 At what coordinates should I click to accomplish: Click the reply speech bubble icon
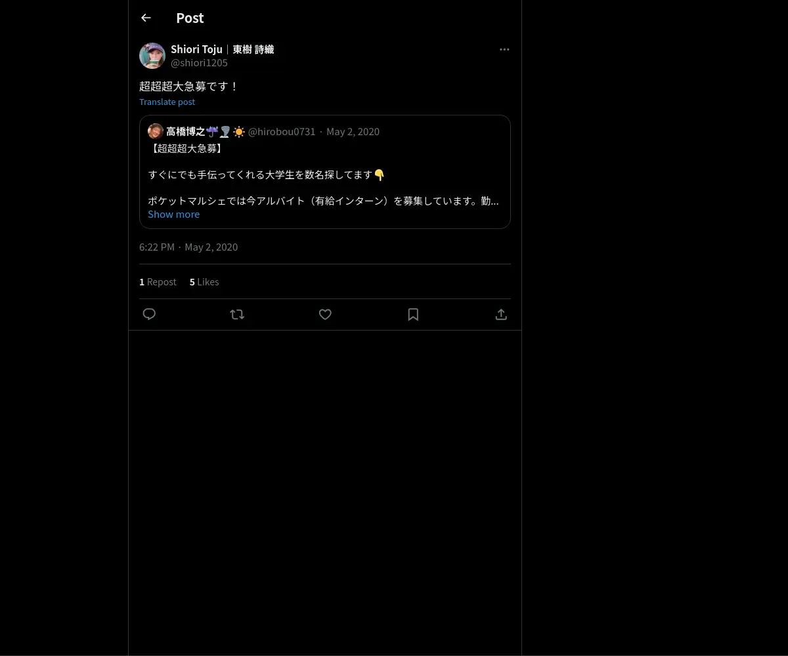(149, 314)
